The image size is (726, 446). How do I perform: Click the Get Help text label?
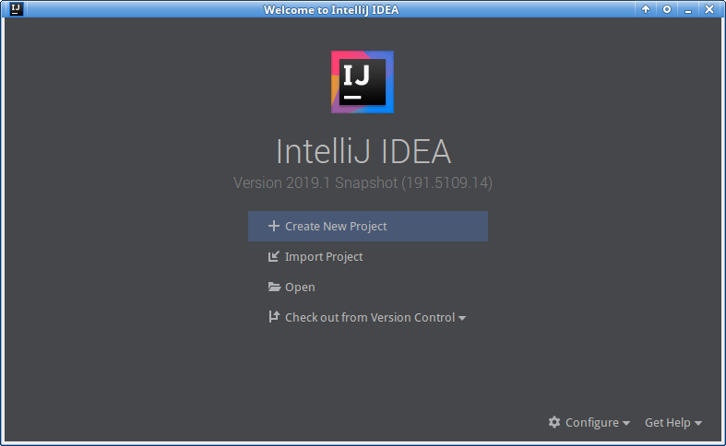(668, 422)
